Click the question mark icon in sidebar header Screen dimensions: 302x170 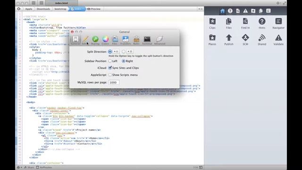(230, 11)
